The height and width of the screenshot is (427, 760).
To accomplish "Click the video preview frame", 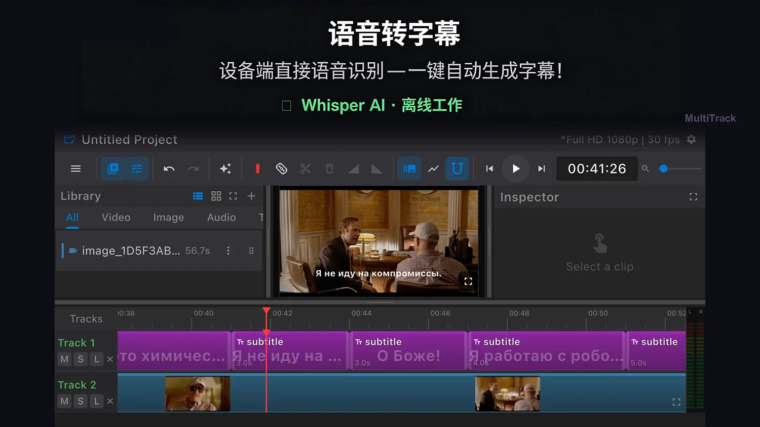I will point(378,241).
